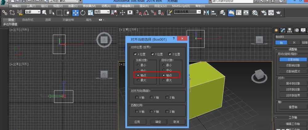Select 中心 radio for 当前对象
The height and width of the screenshot is (130, 308).
138,70
